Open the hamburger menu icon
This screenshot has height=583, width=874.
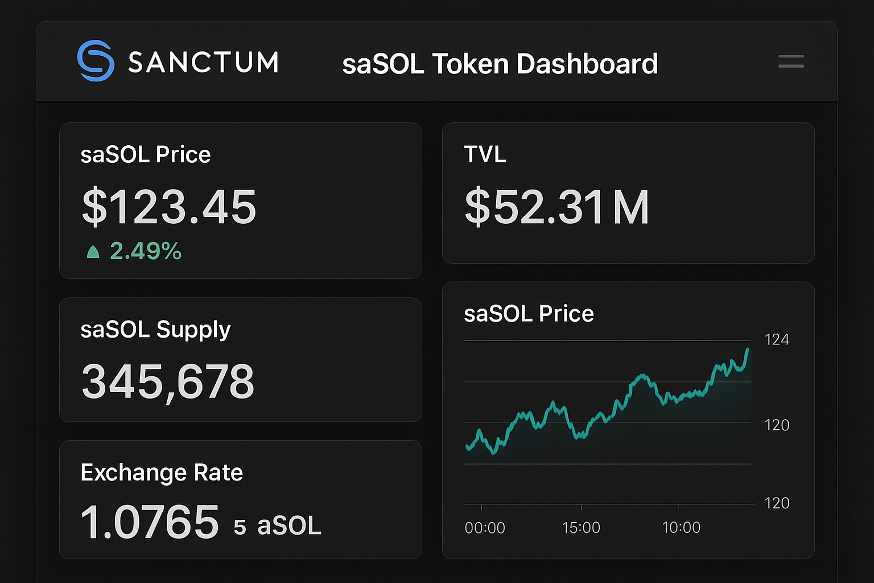pos(791,61)
